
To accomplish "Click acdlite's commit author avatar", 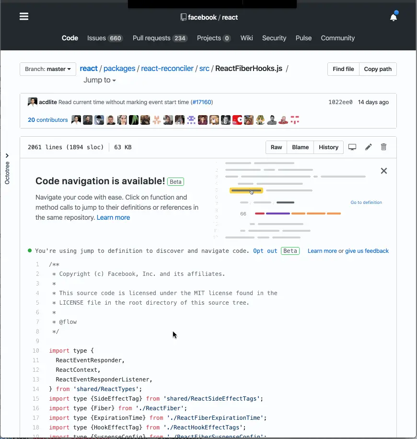I will click(33, 102).
